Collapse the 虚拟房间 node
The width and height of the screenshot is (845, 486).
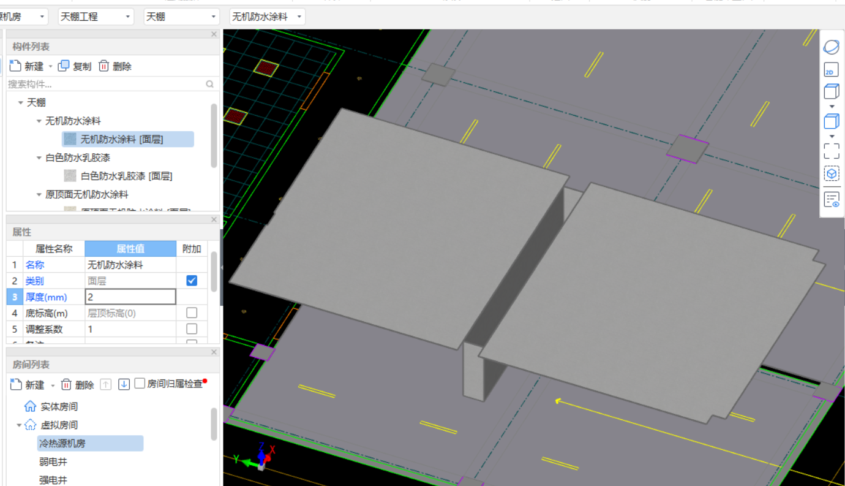[x=18, y=425]
